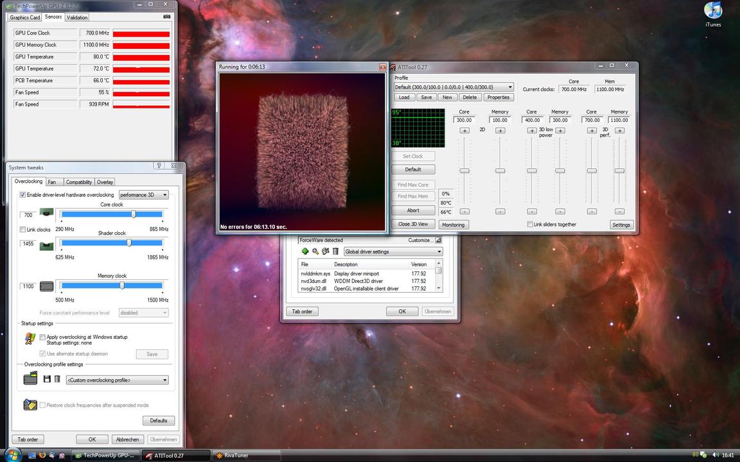Click Close 3D View button
Viewport: 740px width, 462px height.
click(x=413, y=224)
